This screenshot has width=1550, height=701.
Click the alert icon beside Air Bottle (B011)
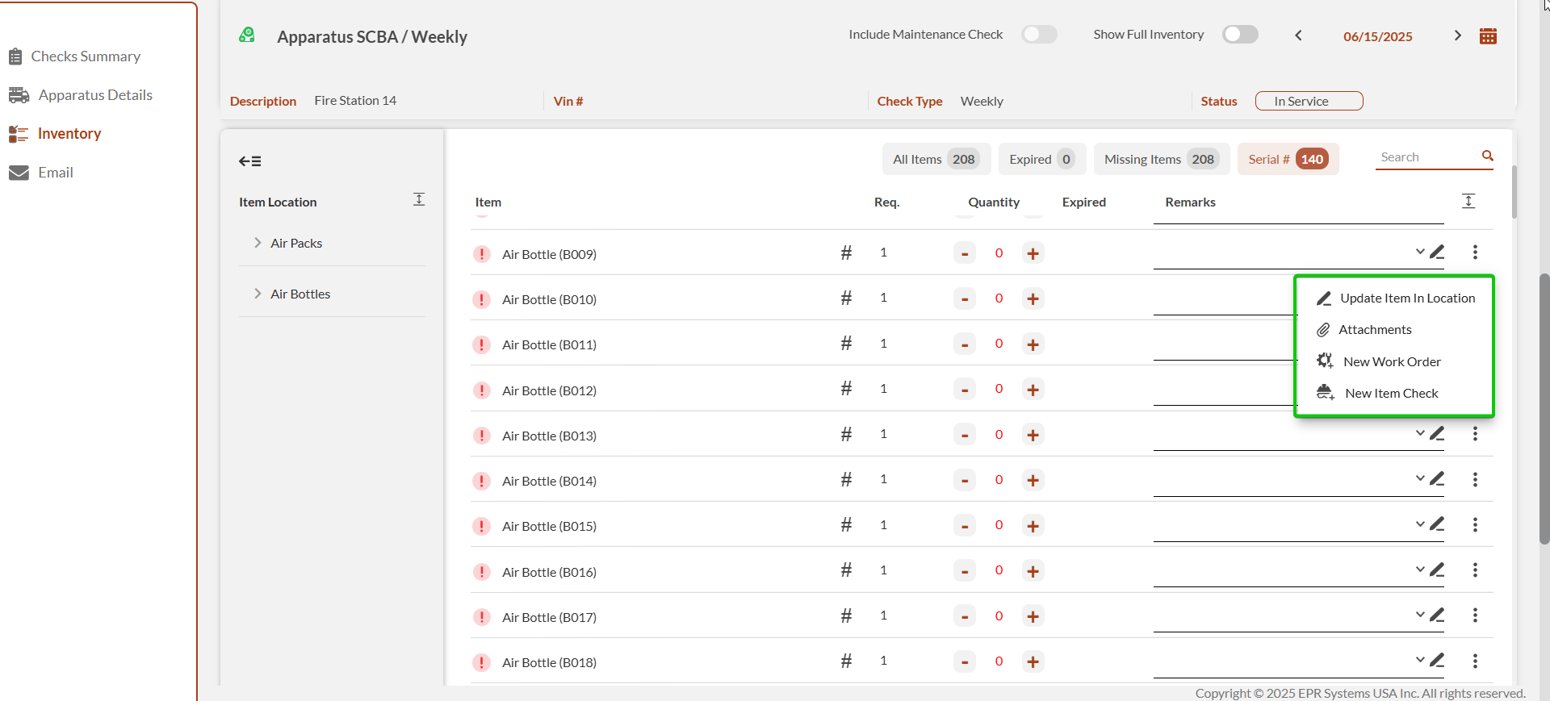[482, 345]
